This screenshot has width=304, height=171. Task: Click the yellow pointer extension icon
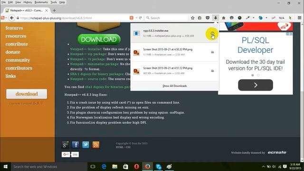(290, 18)
